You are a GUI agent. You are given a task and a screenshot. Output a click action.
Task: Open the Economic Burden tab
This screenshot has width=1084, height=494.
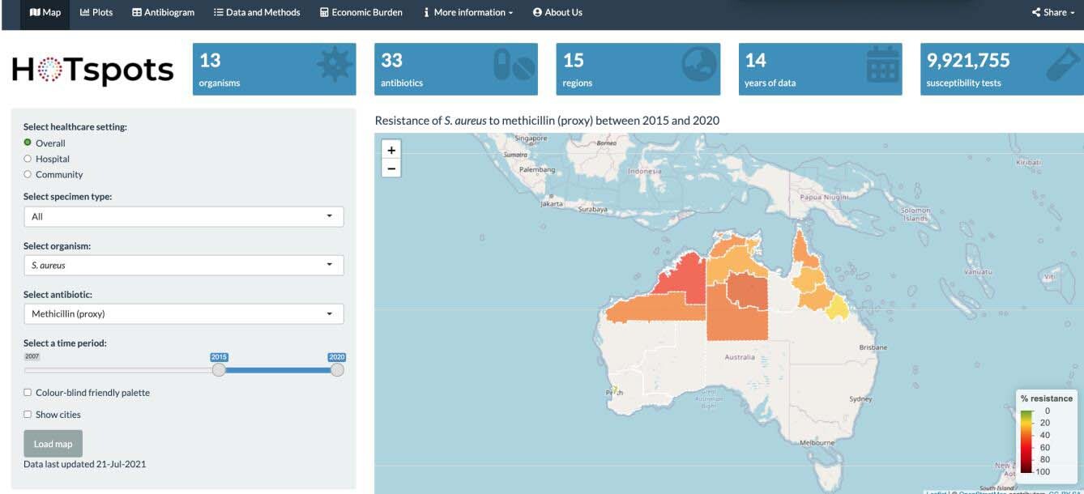coord(361,12)
